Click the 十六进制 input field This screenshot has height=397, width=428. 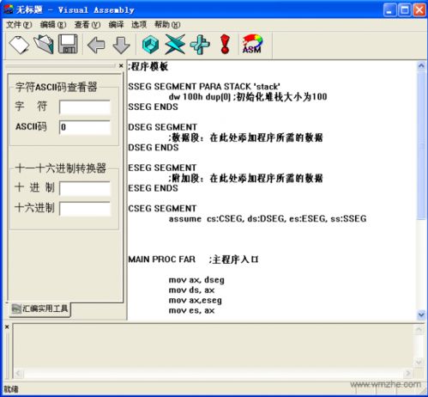(x=85, y=209)
